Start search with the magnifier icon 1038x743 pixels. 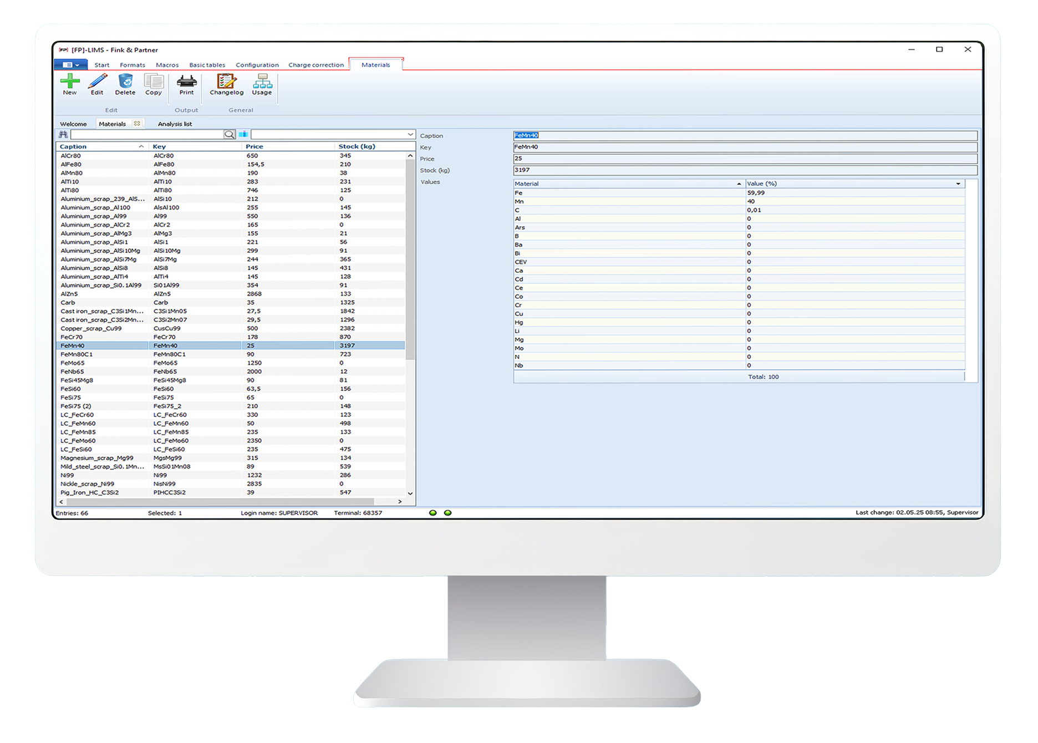228,134
